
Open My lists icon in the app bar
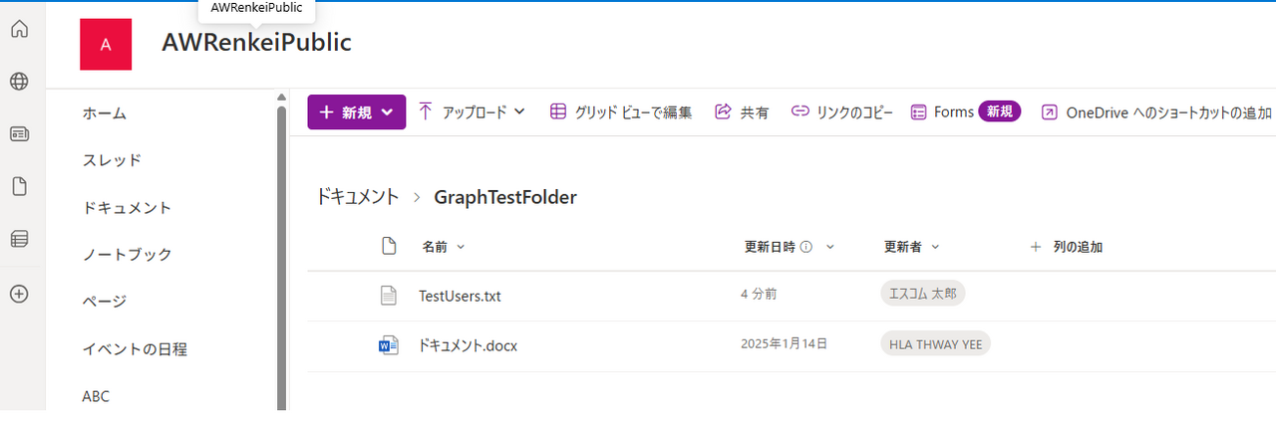19,239
